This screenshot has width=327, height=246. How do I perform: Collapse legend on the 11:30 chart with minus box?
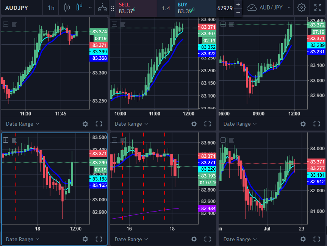tap(6, 25)
